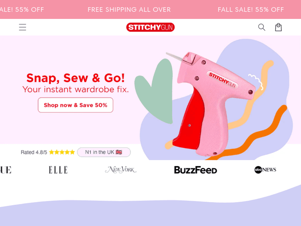Click the Snap, Sew & Go! headline
Image resolution: width=301 pixels, height=226 pixels.
coord(75,78)
